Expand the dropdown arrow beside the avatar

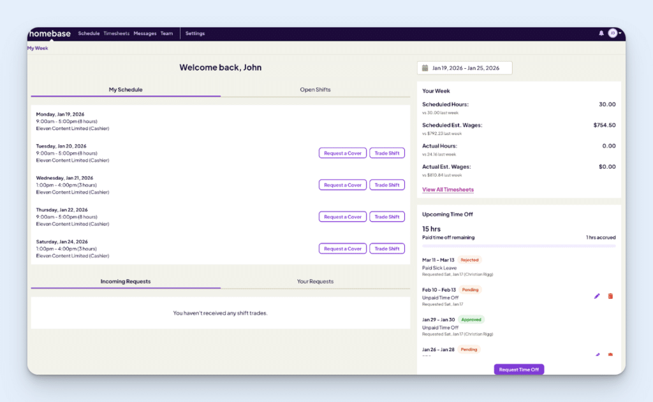[x=619, y=32]
